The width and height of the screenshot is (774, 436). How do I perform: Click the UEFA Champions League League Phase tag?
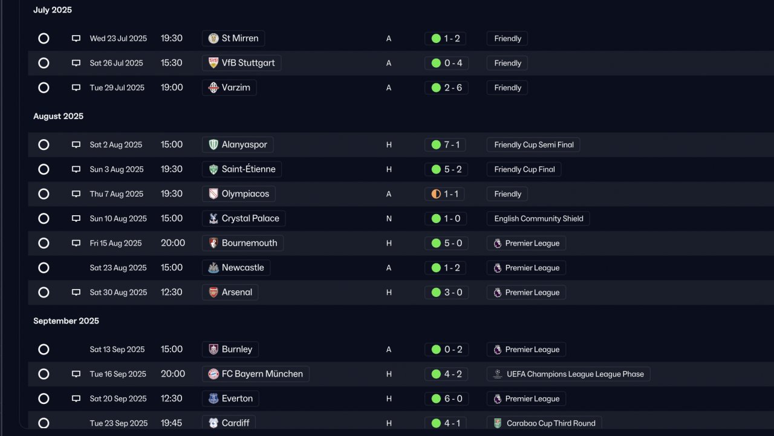568,374
